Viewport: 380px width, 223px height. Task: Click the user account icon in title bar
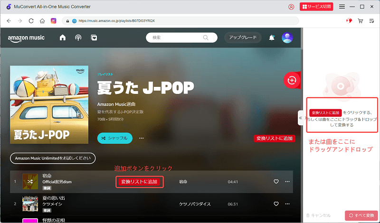click(x=291, y=7)
